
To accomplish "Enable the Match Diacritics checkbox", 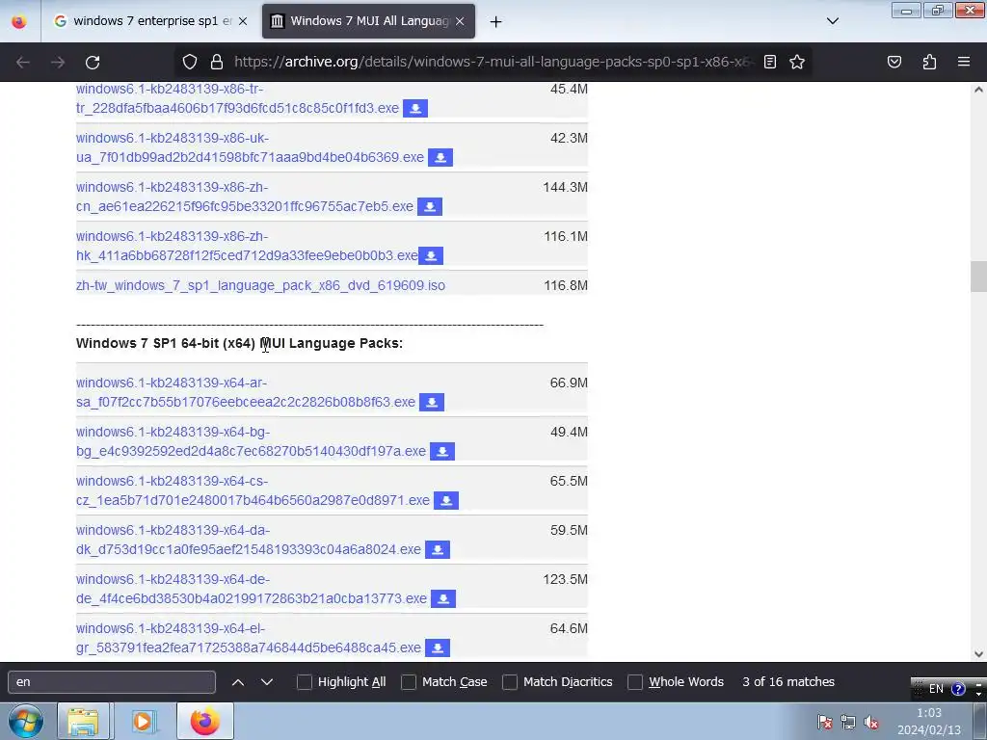I will click(x=510, y=682).
